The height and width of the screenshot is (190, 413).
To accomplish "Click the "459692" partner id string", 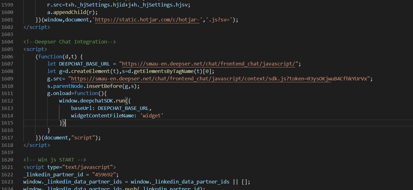I will pyautogui.click(x=104, y=174).
